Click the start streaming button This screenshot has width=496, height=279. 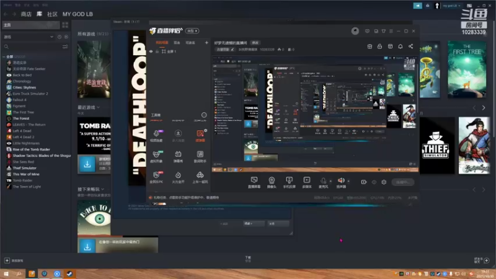(402, 182)
